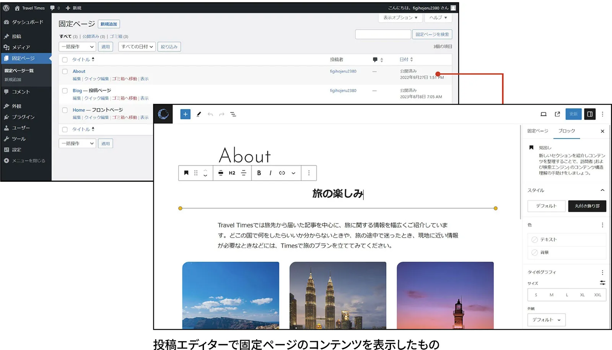Toggle bold formatting in the block toolbar
The width and height of the screenshot is (612, 350).
[x=259, y=173]
